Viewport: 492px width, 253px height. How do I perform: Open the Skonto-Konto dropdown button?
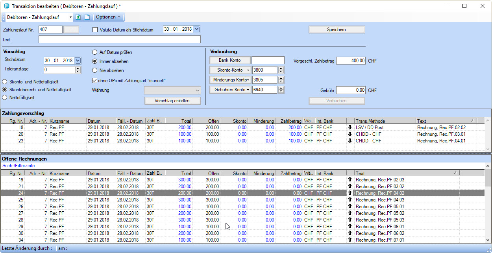pos(230,70)
